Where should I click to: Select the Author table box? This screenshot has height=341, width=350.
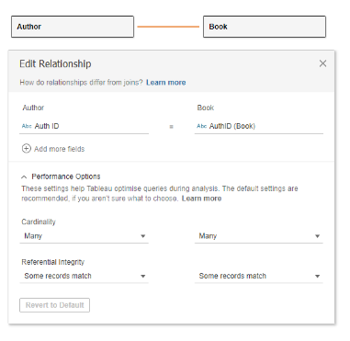pos(73,27)
